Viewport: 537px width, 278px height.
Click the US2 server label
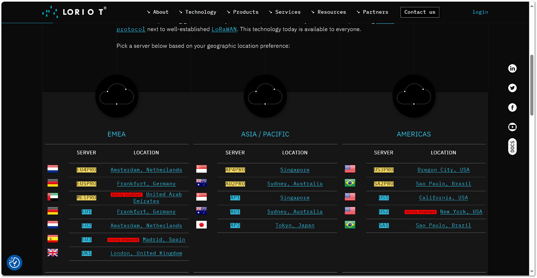point(384,212)
